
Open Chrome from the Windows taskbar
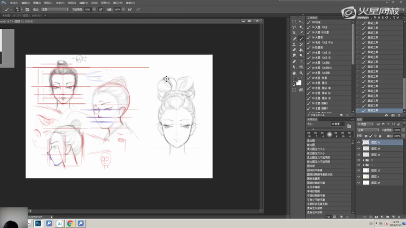71,223
